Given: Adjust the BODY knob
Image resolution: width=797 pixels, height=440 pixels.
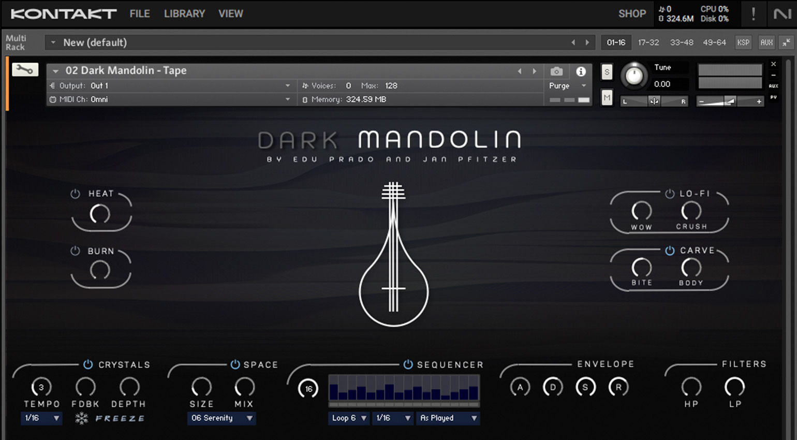Looking at the screenshot, I should pyautogui.click(x=691, y=268).
